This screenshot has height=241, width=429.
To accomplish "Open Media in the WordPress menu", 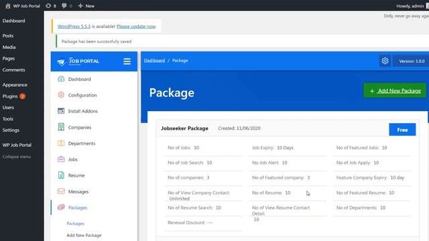I will 9,48.
